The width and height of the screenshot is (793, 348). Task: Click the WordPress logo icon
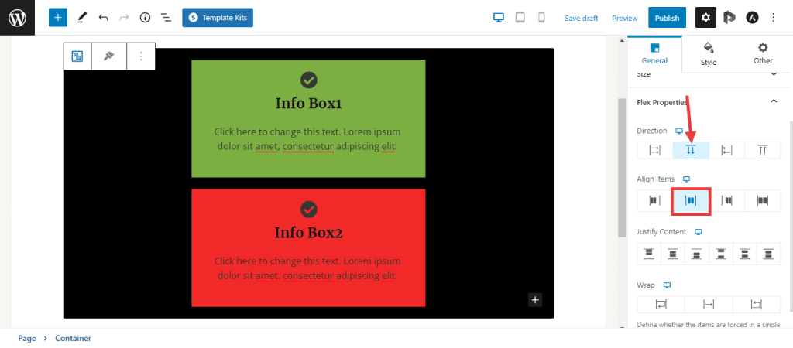coord(18,17)
